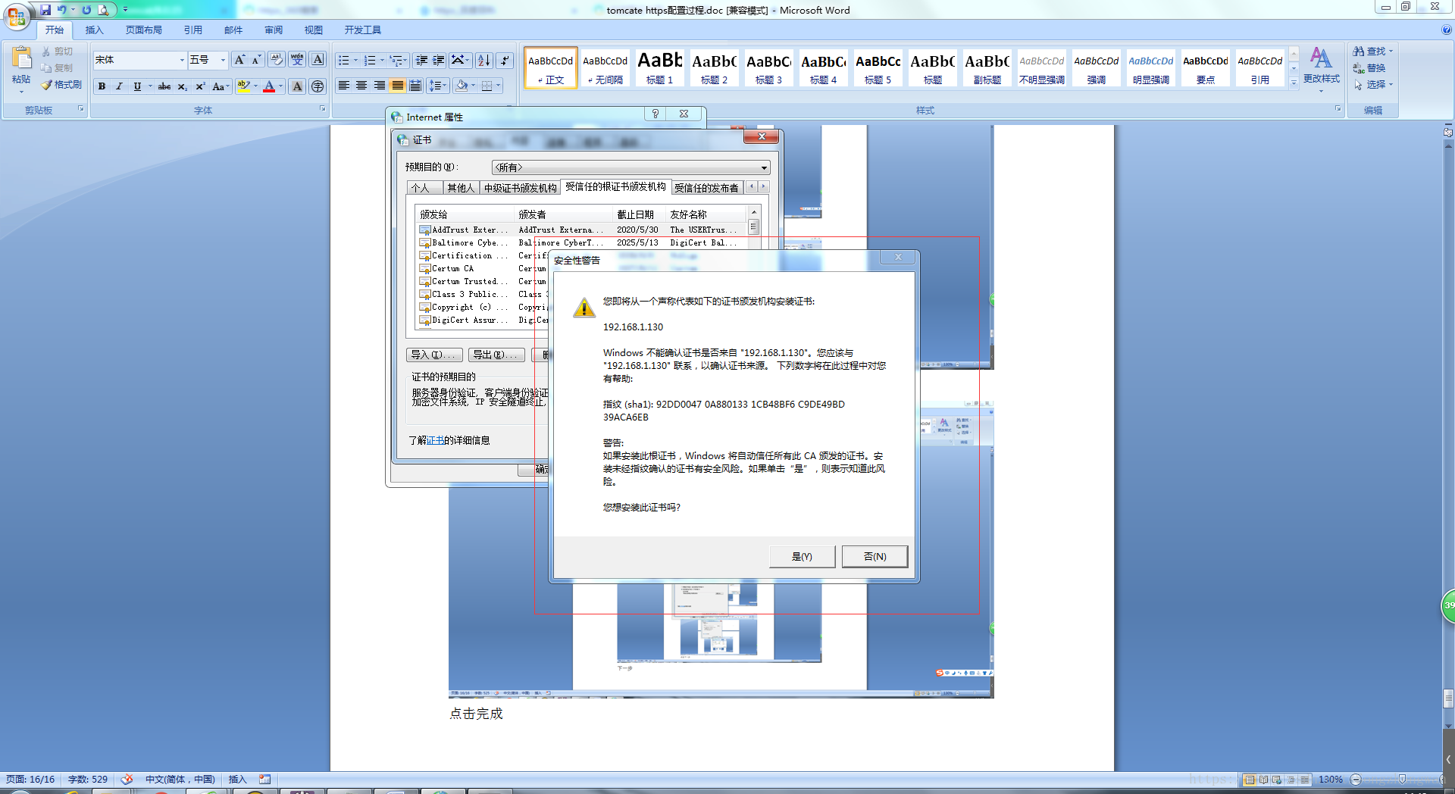The width and height of the screenshot is (1455, 794).
Task: Apply the 副标题 (Subtitle) style
Action: (x=987, y=67)
